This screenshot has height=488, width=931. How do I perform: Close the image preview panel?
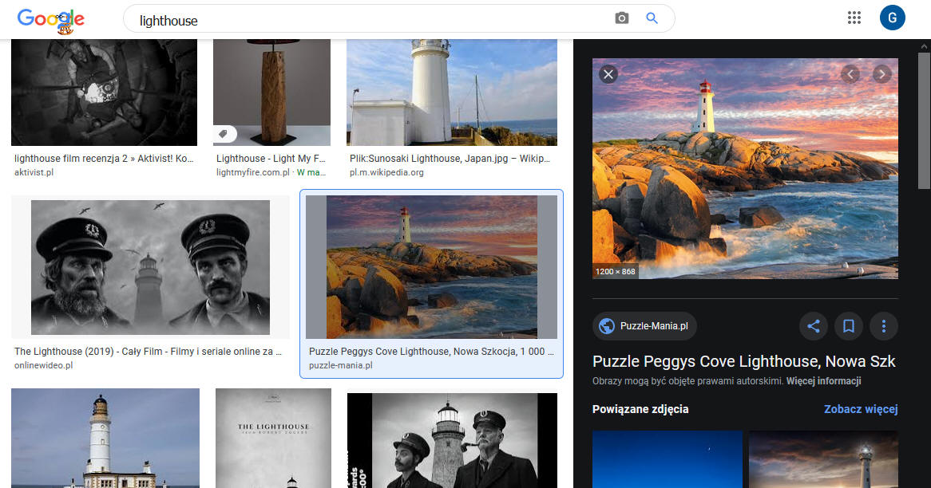608,74
